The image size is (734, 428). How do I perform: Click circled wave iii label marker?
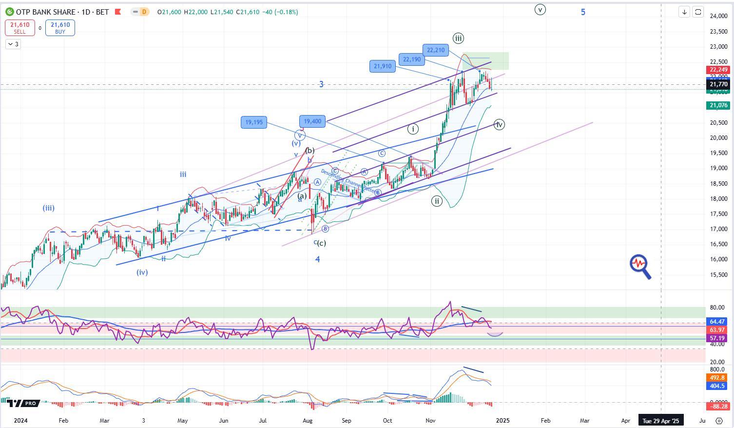(458, 38)
